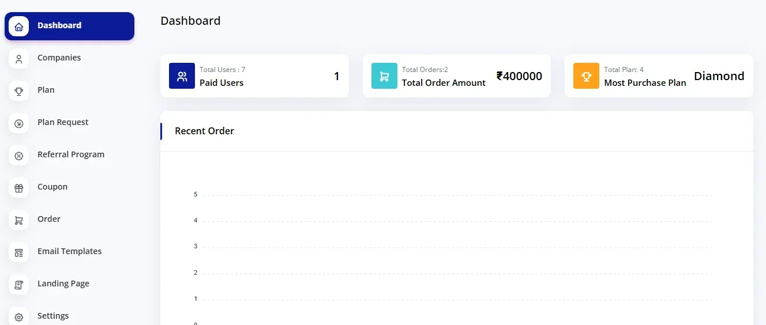Click the Email Templates layout icon
The image size is (766, 325).
click(19, 252)
